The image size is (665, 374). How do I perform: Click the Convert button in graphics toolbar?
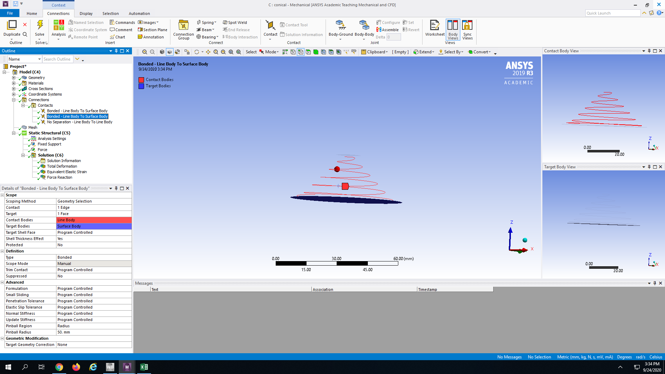479,52
